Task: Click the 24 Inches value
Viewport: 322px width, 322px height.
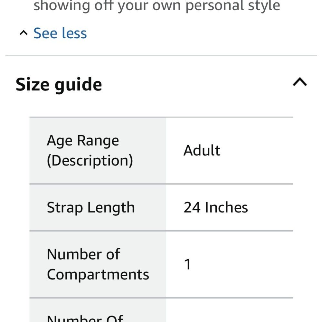Action: pyautogui.click(x=216, y=207)
